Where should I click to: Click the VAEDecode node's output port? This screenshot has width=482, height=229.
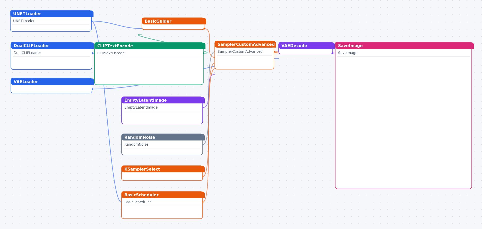[333, 53]
